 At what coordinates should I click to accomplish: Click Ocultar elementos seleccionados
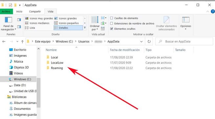tap(166, 24)
